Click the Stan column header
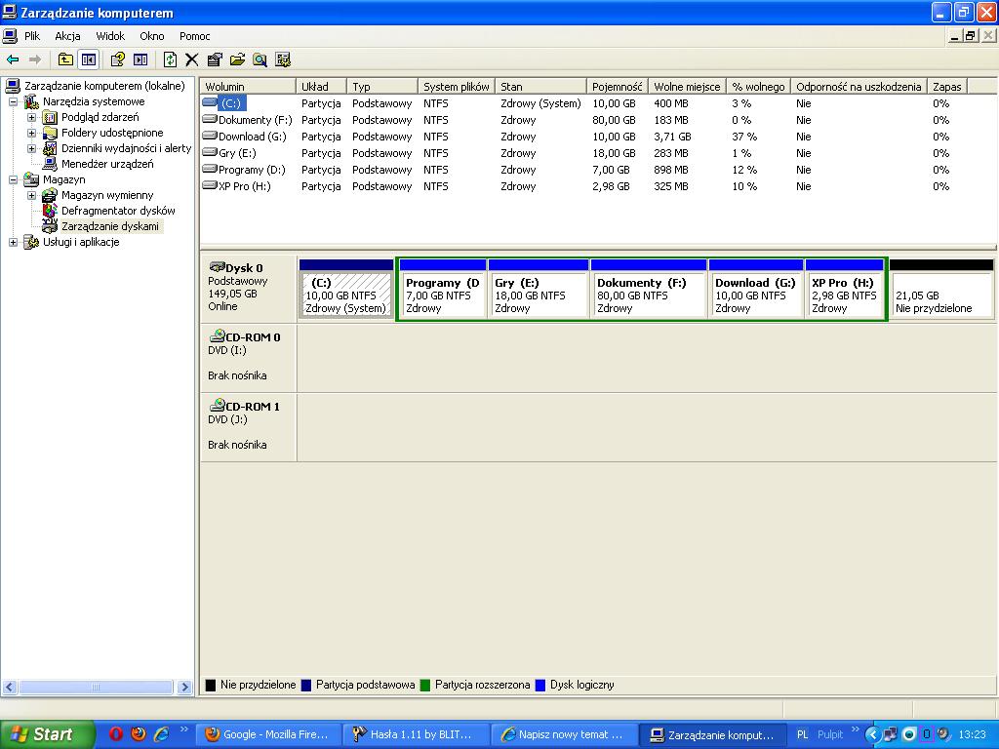Screen dimensions: 999x749 (x=540, y=87)
